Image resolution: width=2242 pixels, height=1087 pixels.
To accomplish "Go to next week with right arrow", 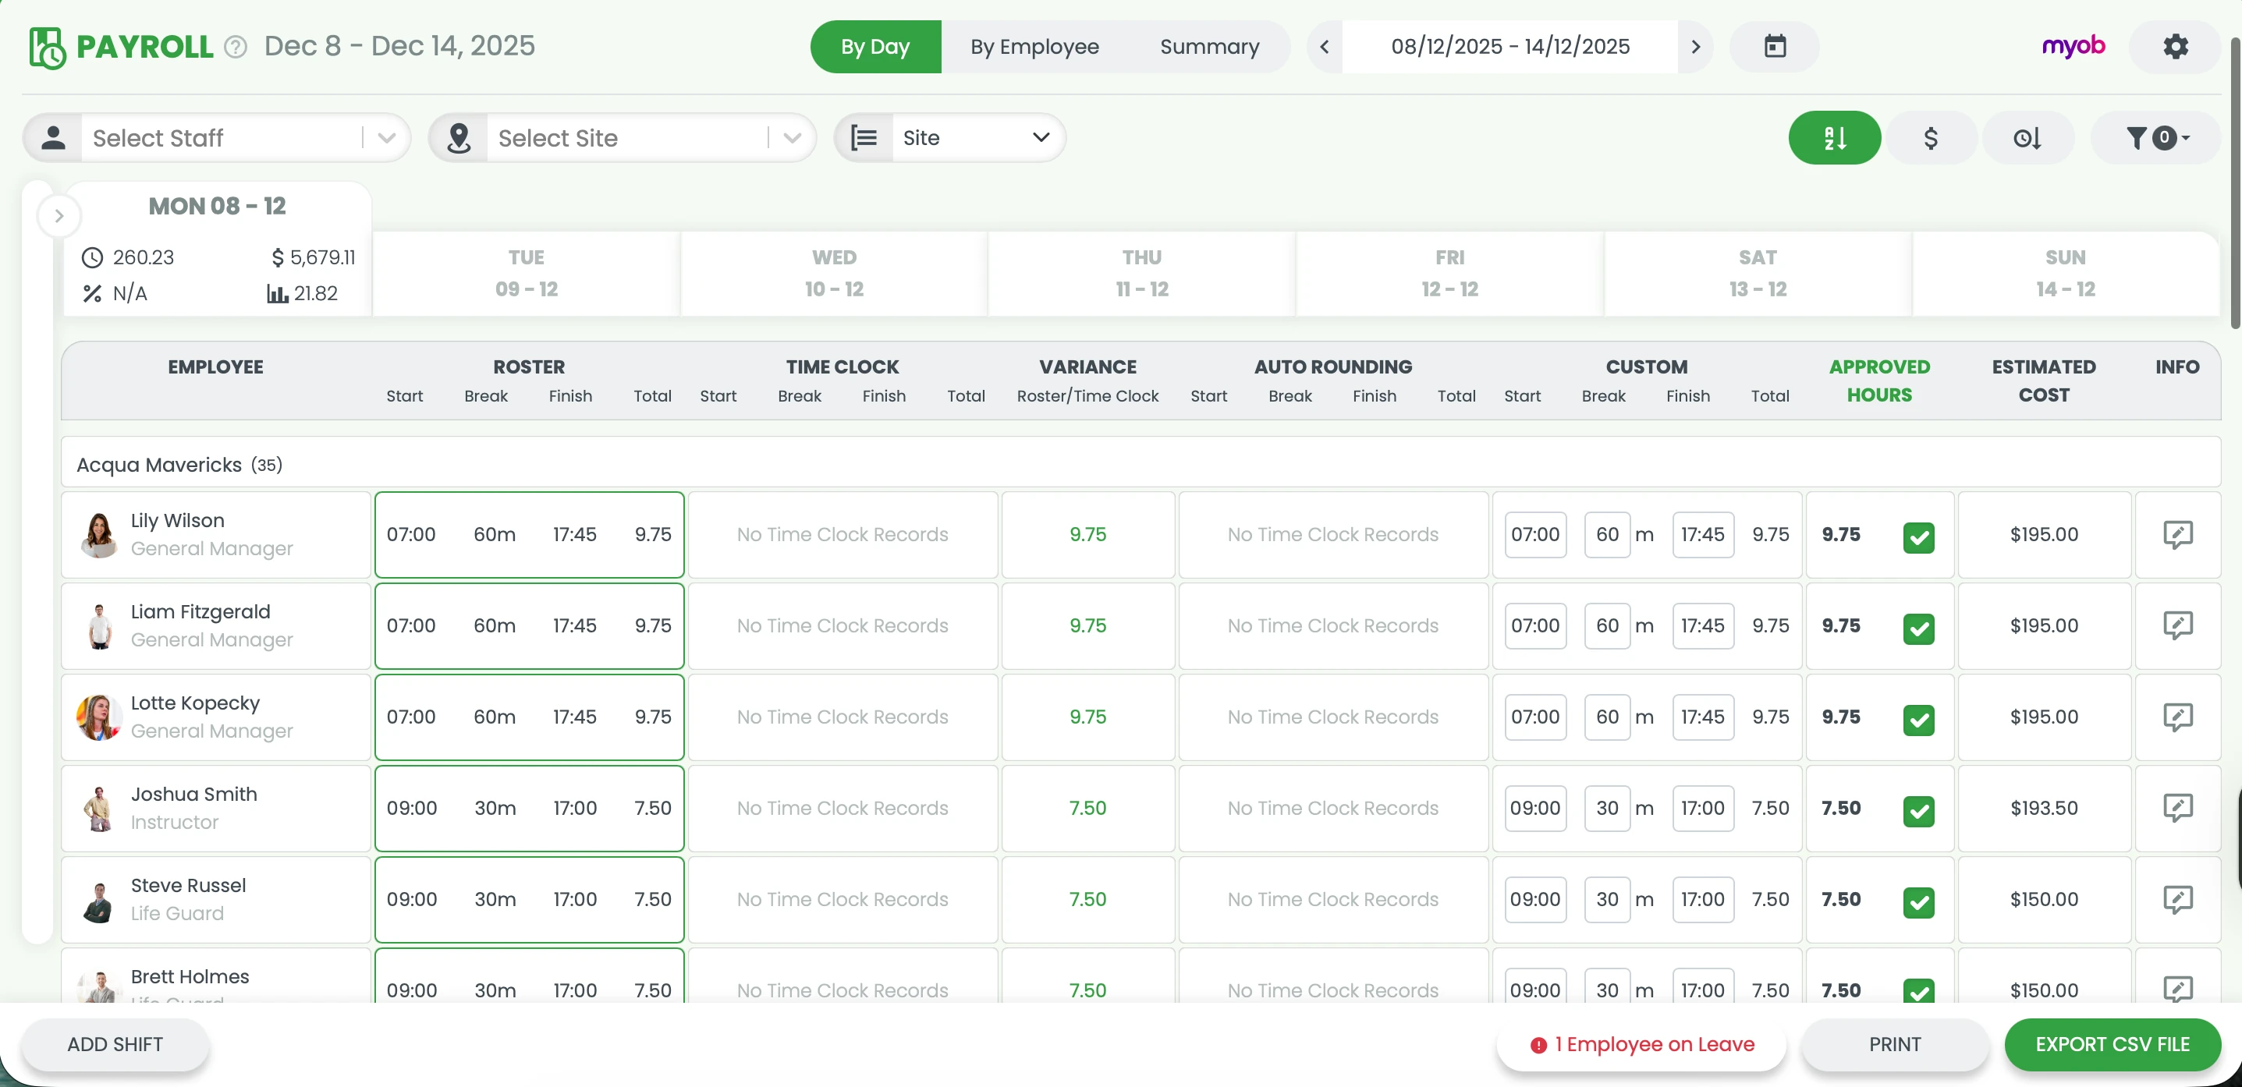I will coord(1694,46).
